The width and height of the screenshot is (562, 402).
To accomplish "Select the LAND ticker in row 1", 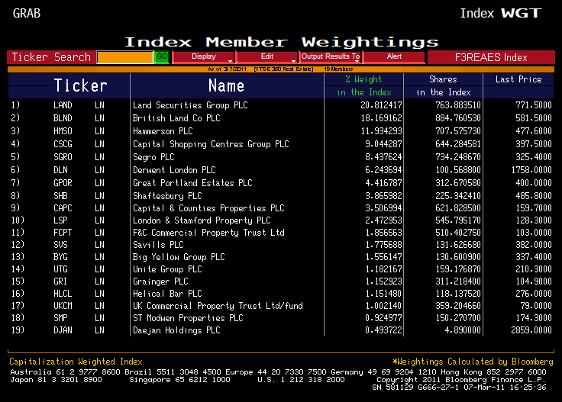I will pyautogui.click(x=63, y=105).
